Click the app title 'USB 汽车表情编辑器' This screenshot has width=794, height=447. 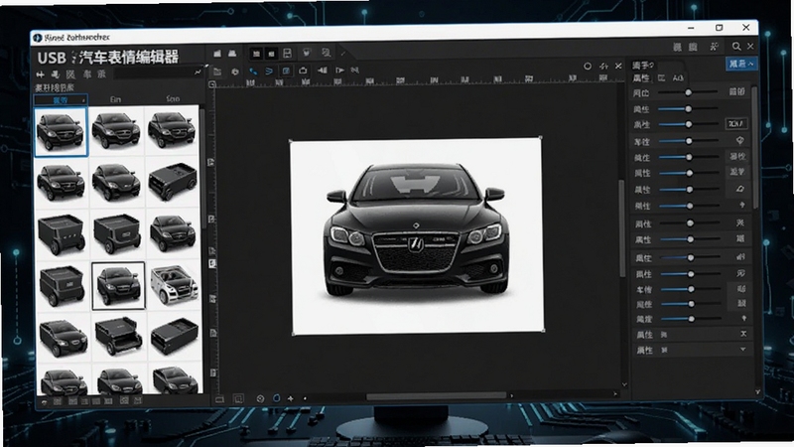[108, 58]
